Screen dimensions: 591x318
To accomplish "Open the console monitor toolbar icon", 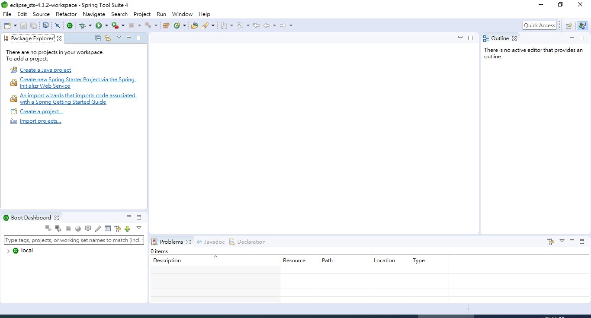I will tap(45, 25).
